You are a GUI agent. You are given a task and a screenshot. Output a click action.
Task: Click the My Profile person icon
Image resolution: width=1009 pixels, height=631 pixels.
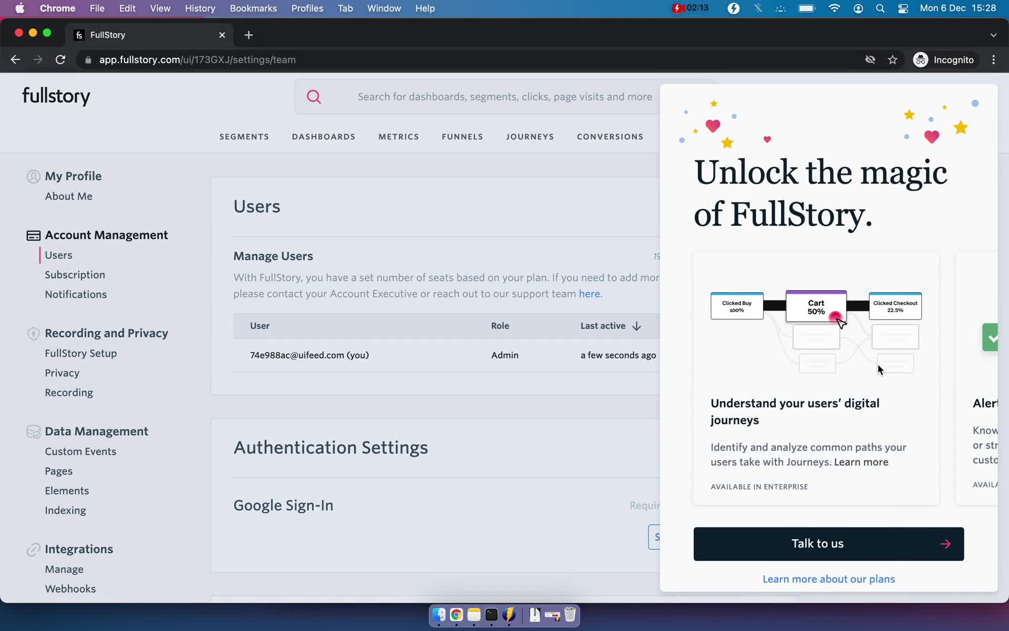[33, 177]
